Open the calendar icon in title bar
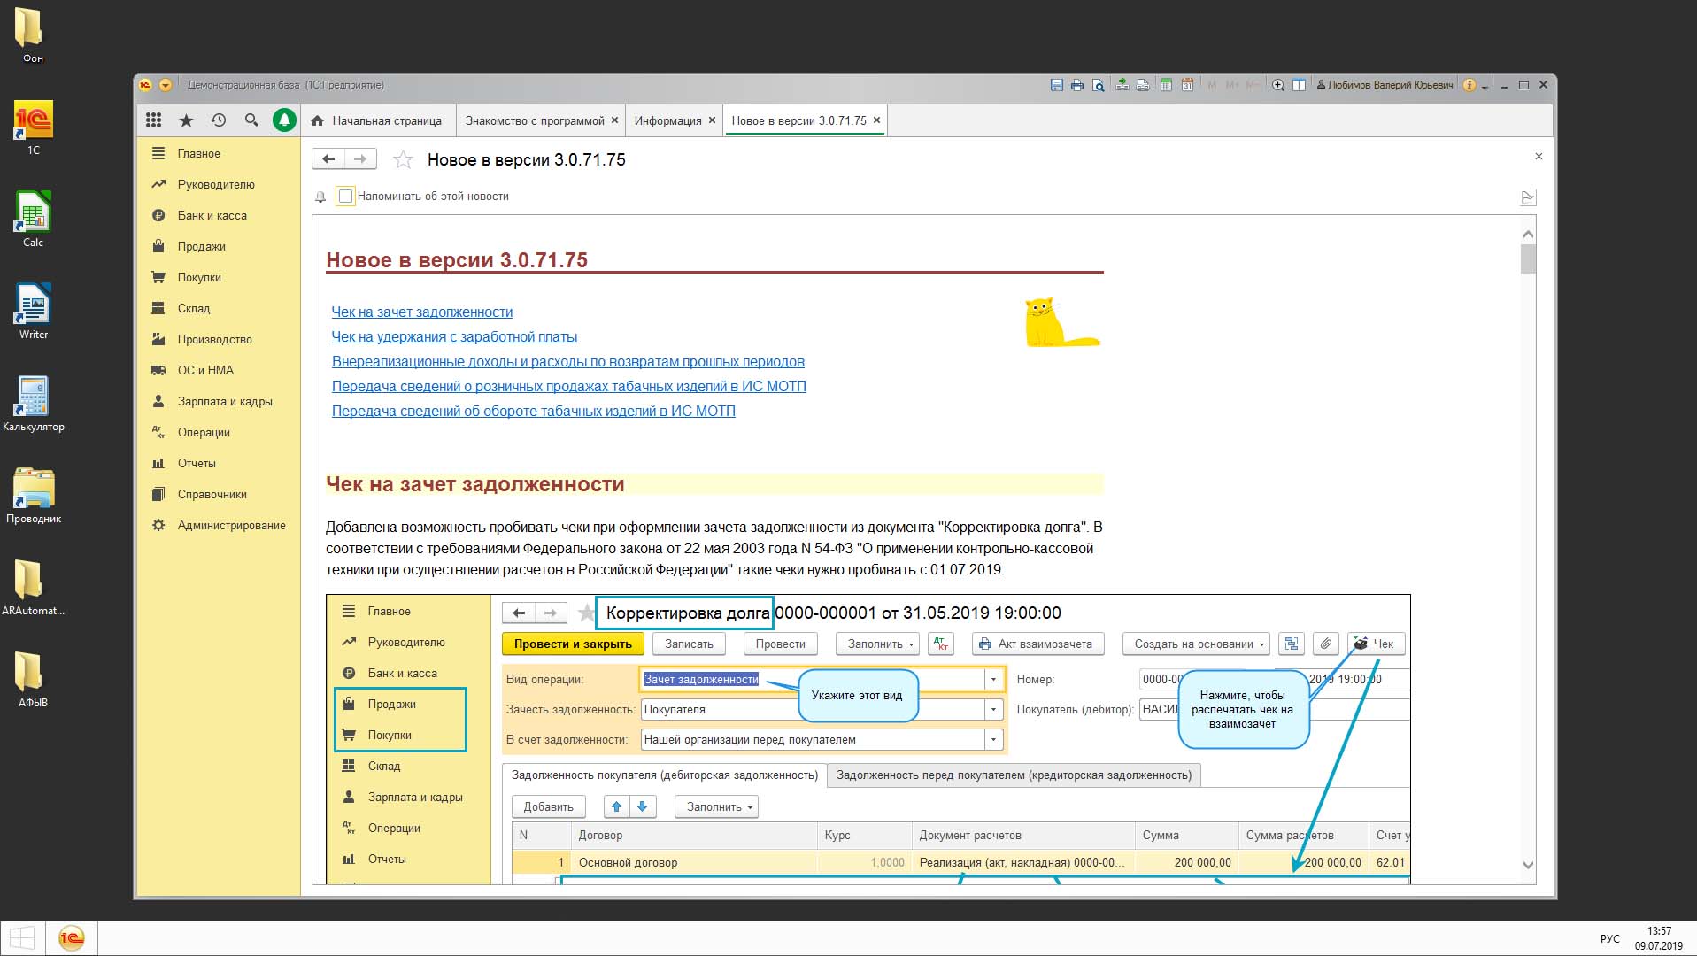 click(1188, 85)
